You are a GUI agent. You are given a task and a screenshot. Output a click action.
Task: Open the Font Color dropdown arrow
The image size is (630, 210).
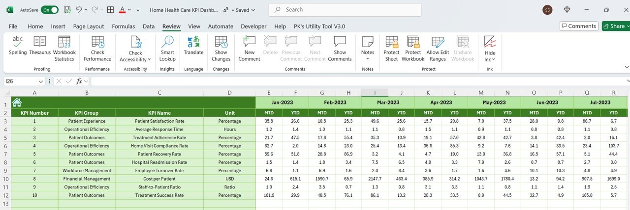click(x=129, y=10)
